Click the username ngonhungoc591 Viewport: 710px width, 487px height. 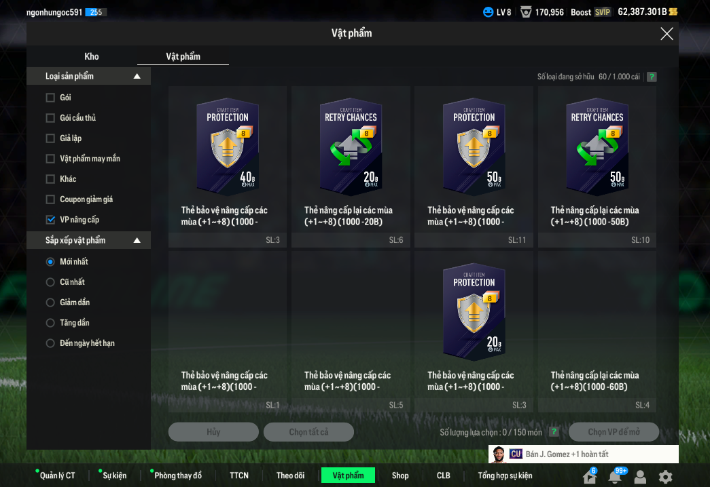click(x=54, y=12)
